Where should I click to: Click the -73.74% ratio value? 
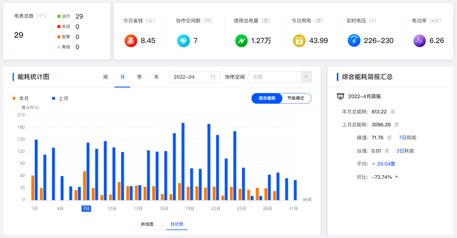382,177
